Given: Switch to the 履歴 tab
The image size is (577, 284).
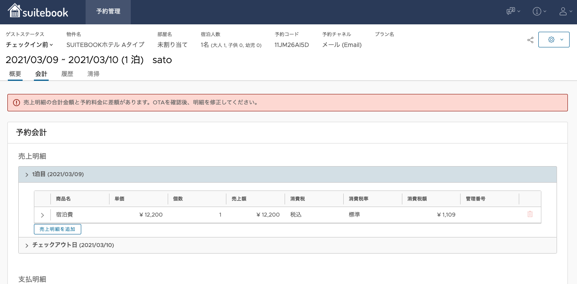Looking at the screenshot, I should 67,74.
